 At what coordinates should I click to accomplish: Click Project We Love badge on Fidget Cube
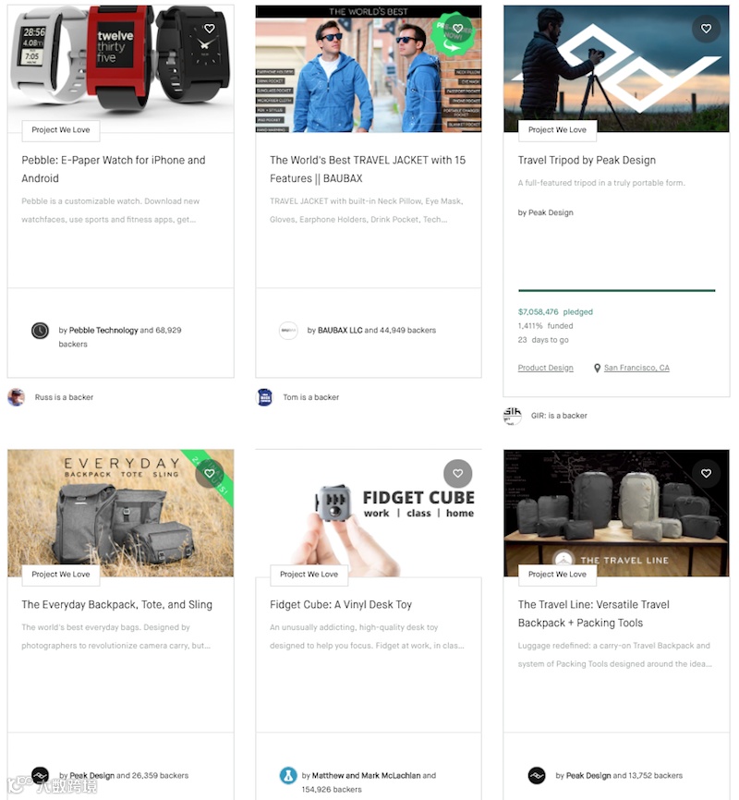(309, 575)
